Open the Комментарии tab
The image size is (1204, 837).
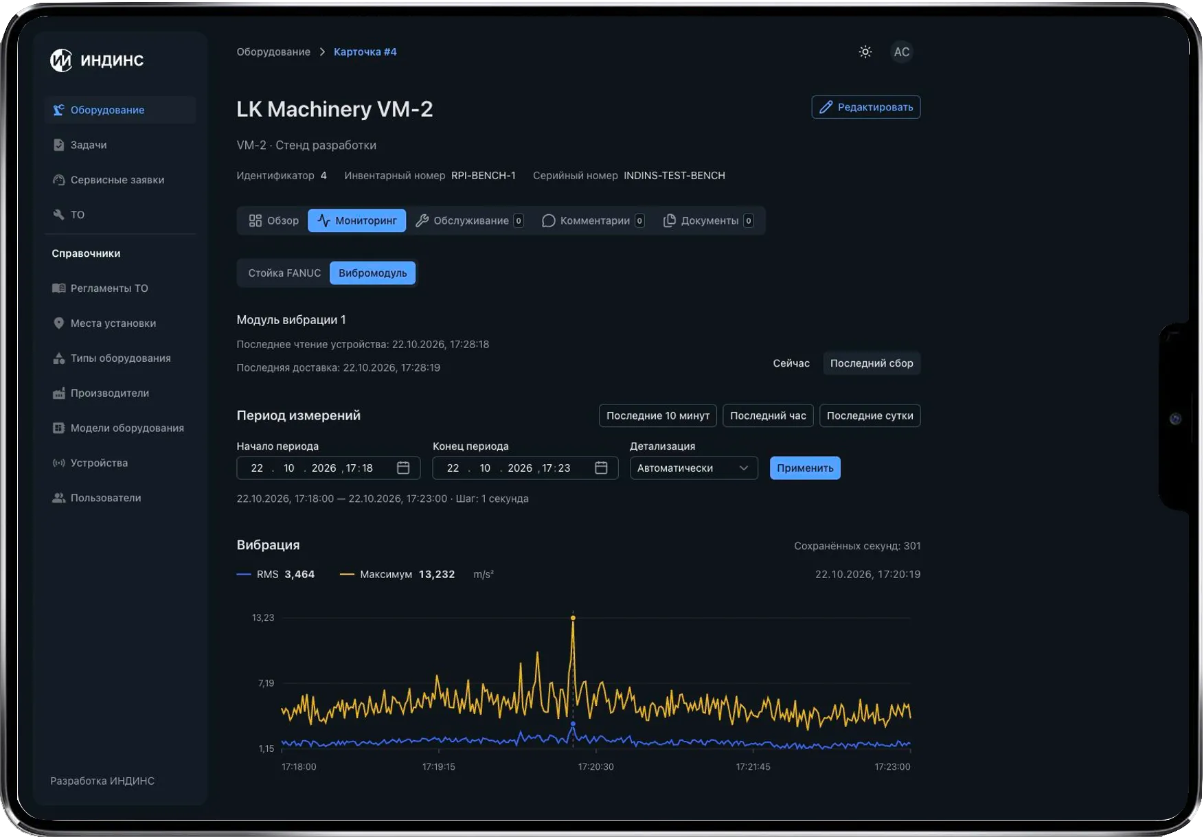[x=593, y=220]
